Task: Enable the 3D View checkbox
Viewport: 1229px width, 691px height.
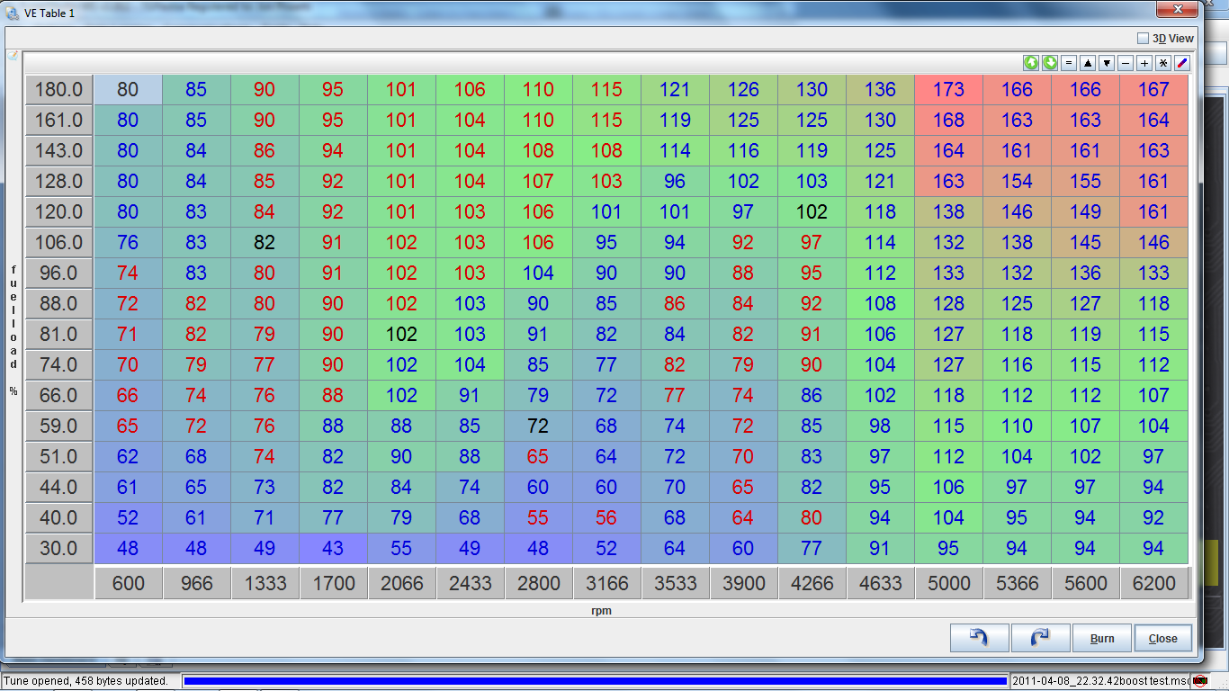Action: point(1143,39)
